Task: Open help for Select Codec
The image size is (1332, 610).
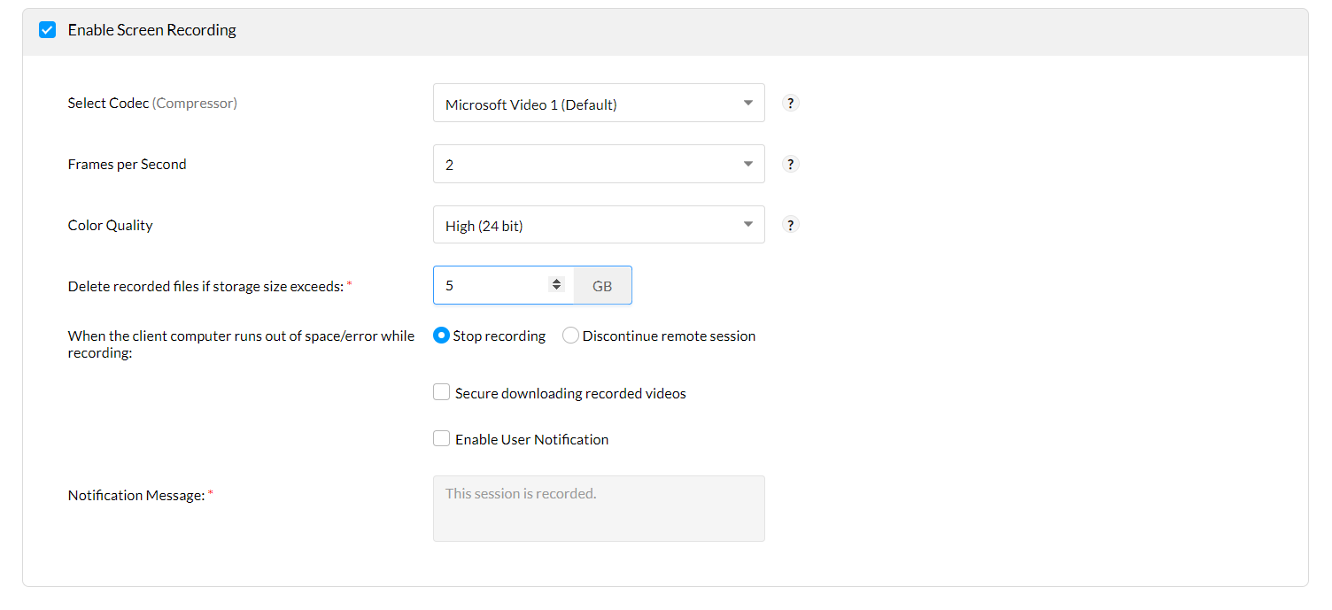Action: pos(791,103)
